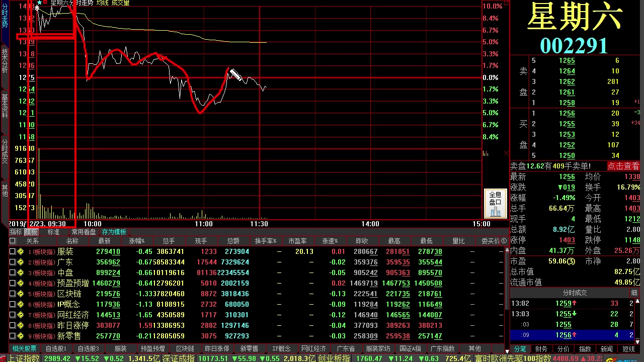Switch to the 广东指数 bottom tab
This screenshot has height=362, width=644.
coord(442,348)
